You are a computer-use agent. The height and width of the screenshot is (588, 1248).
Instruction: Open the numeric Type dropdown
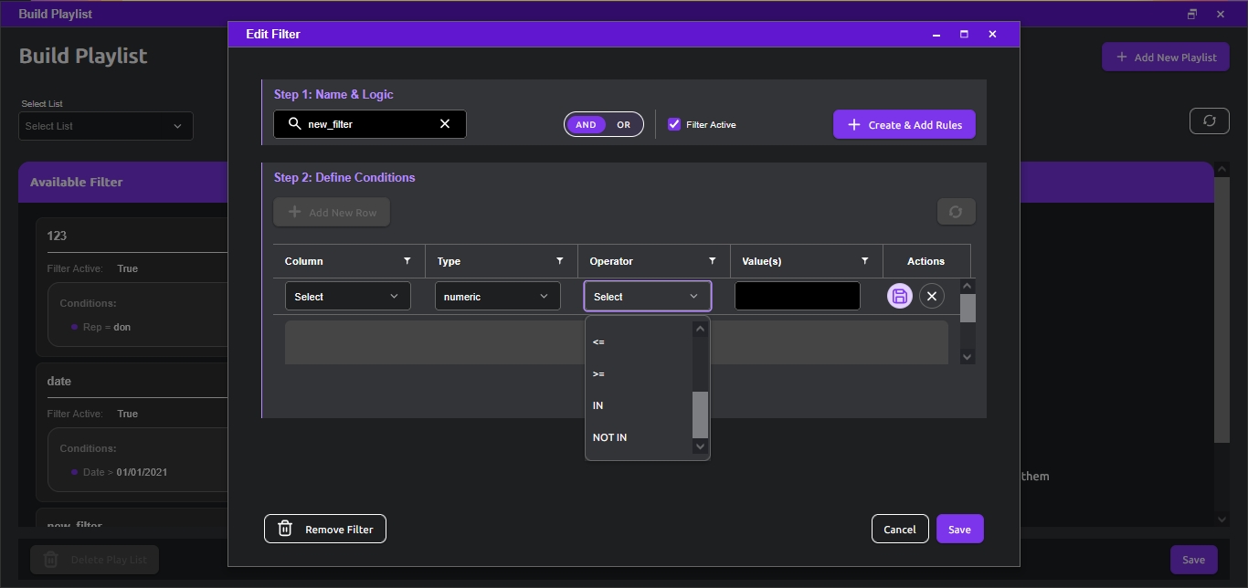(x=498, y=296)
